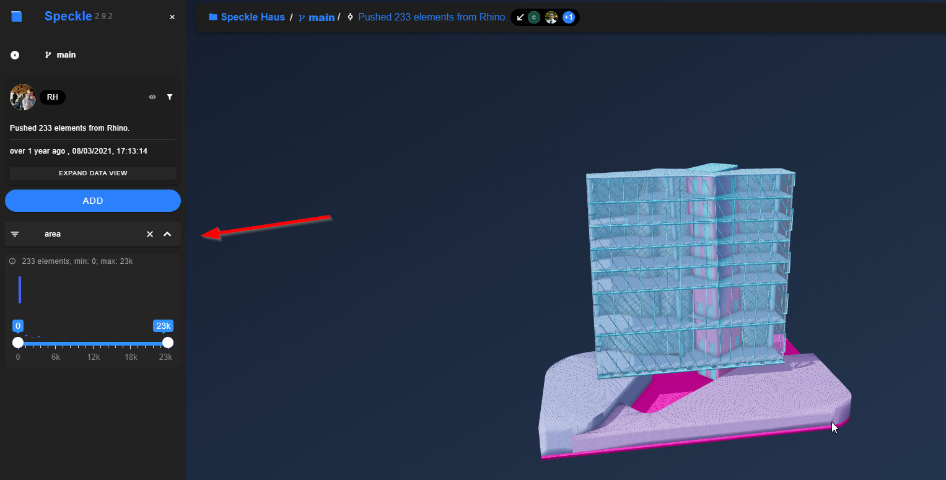Click the +1 collaborator badge

pyautogui.click(x=568, y=17)
